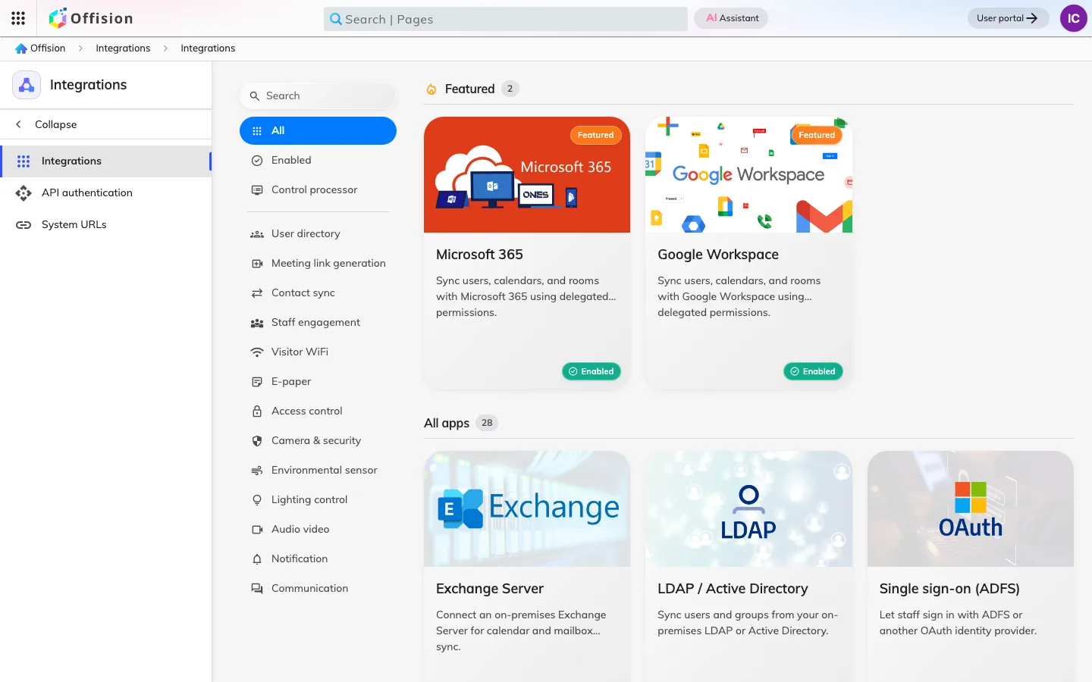
Task: Filter by Enabled integrations
Action: (318, 160)
